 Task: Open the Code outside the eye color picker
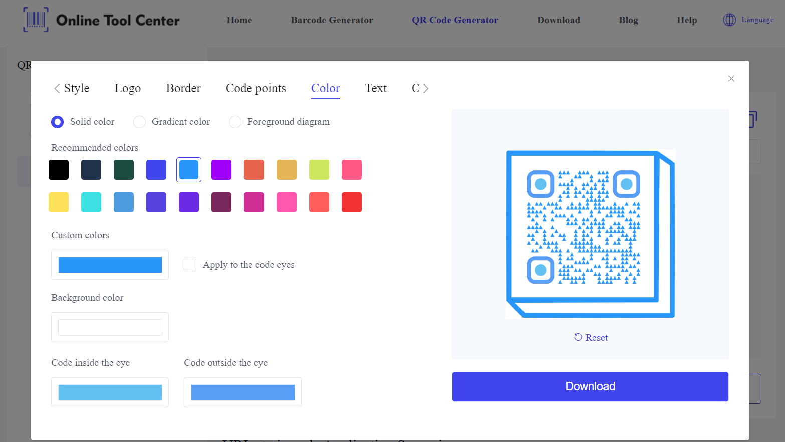point(243,392)
